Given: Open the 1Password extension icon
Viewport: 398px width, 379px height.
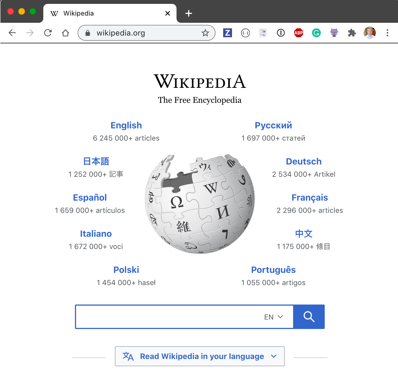Looking at the screenshot, I should 281,33.
